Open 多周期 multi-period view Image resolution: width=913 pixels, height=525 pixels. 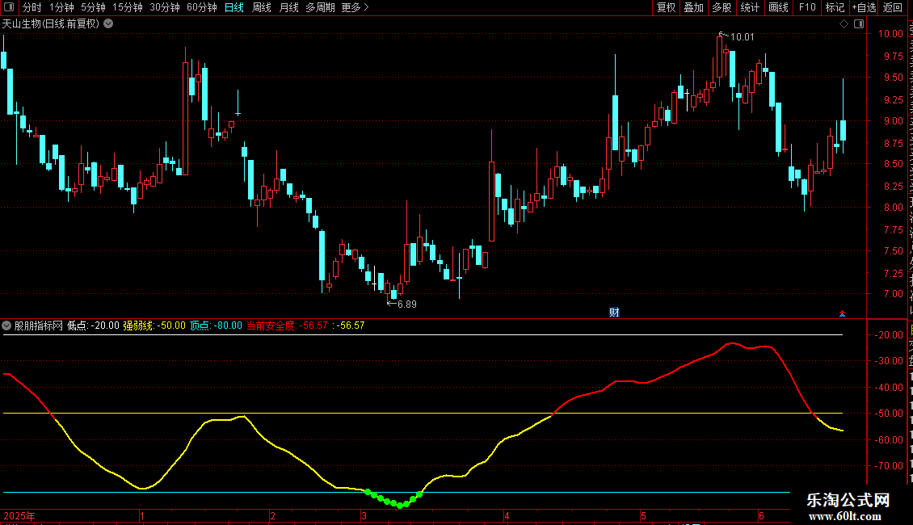coord(320,7)
